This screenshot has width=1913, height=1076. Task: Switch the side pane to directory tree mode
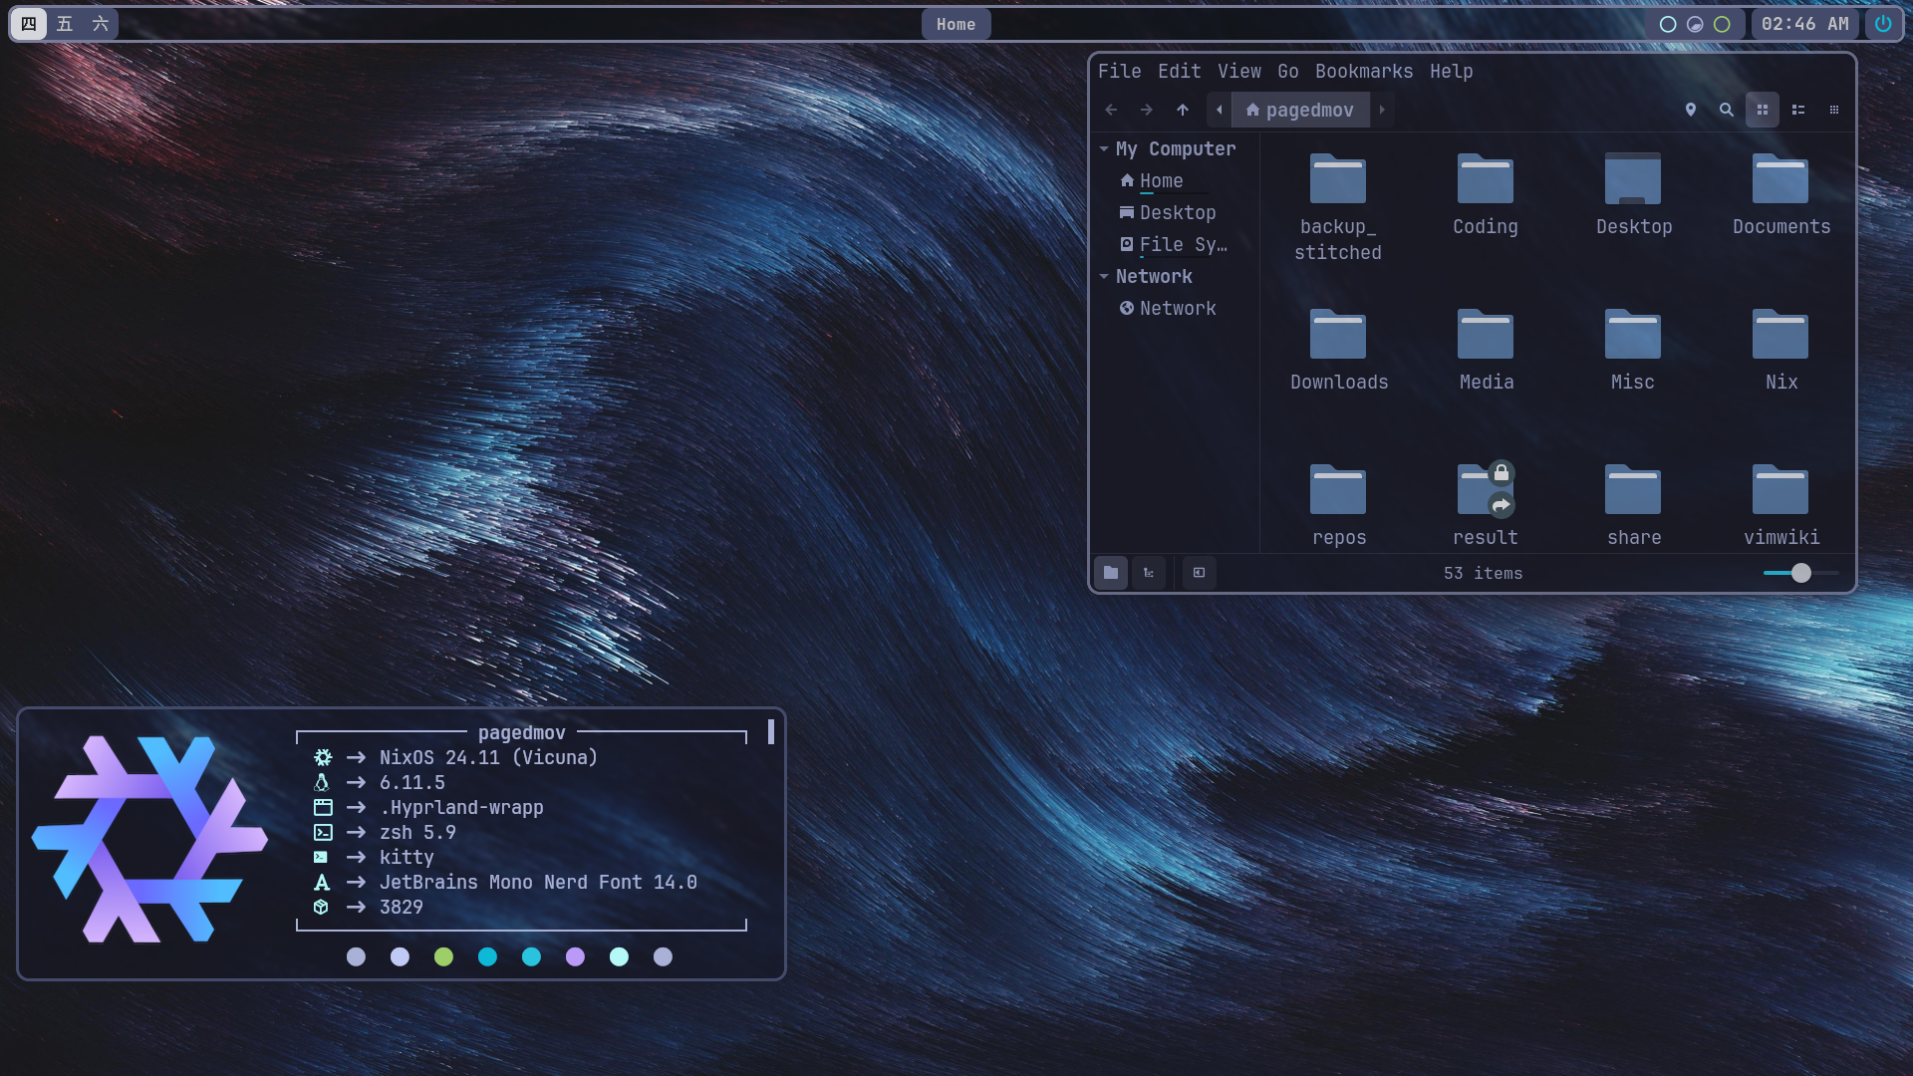[1148, 573]
